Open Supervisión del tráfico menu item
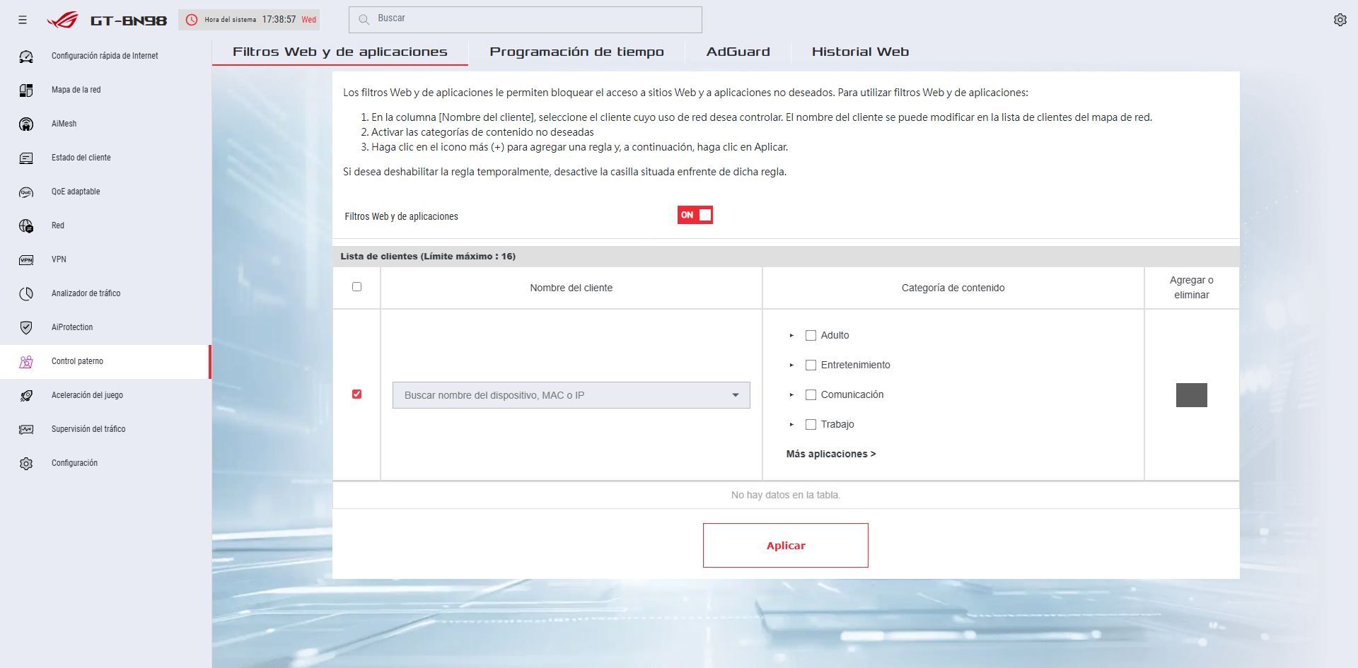1358x668 pixels. (x=105, y=429)
